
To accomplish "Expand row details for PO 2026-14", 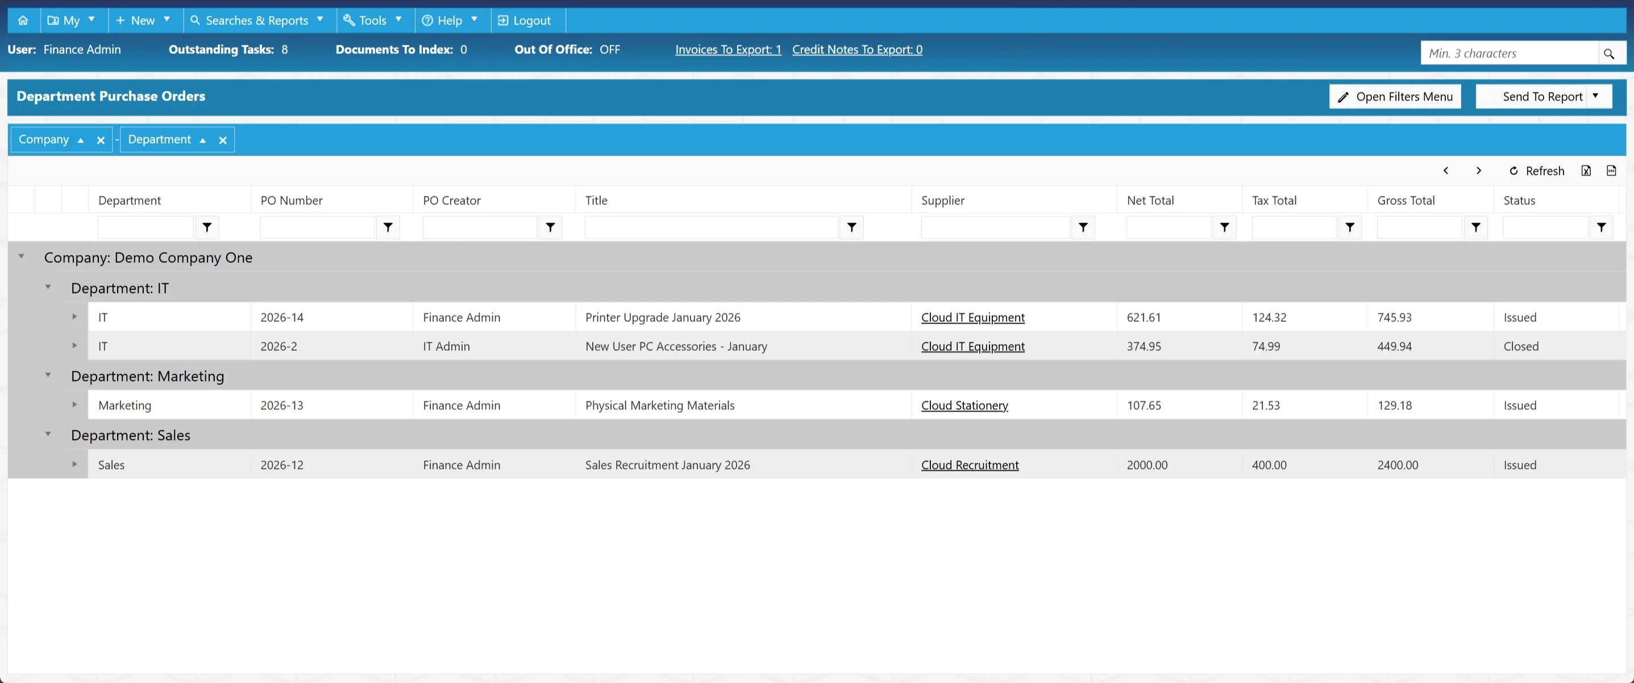I will [x=75, y=316].
